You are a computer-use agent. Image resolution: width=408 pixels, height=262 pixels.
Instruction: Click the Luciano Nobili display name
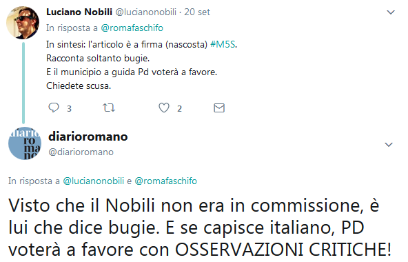point(79,12)
